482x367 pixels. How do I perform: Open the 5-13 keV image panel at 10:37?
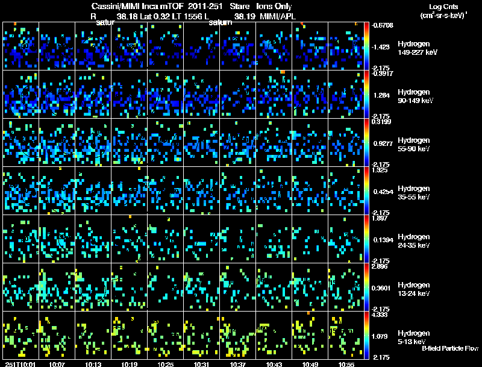point(238,335)
